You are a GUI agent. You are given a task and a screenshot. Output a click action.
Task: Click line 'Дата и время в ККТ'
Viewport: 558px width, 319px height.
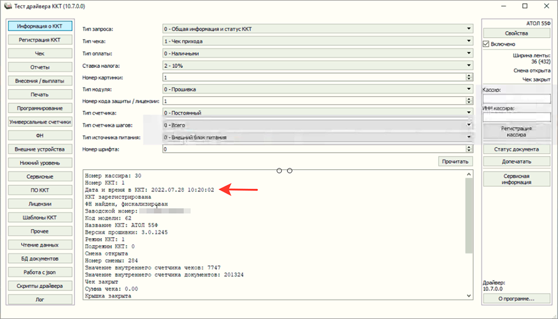coord(150,190)
